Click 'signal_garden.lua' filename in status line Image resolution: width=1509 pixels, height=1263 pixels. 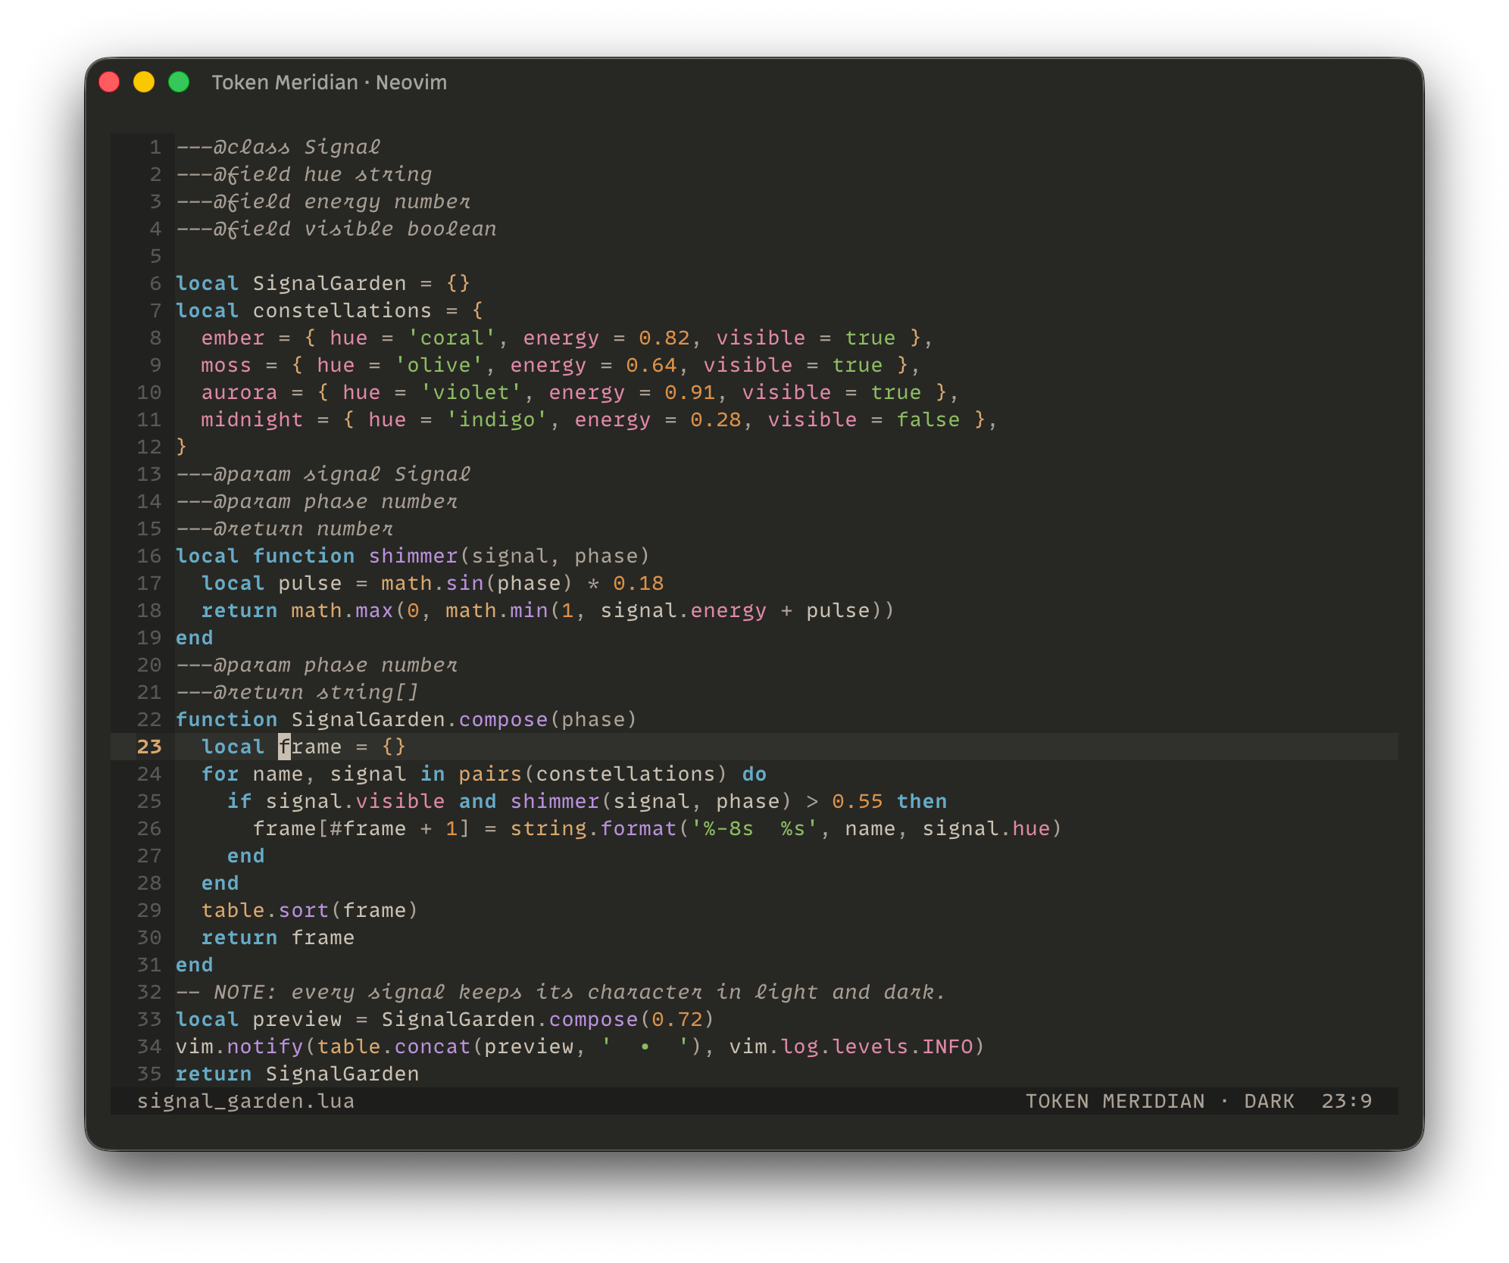[x=246, y=1101]
